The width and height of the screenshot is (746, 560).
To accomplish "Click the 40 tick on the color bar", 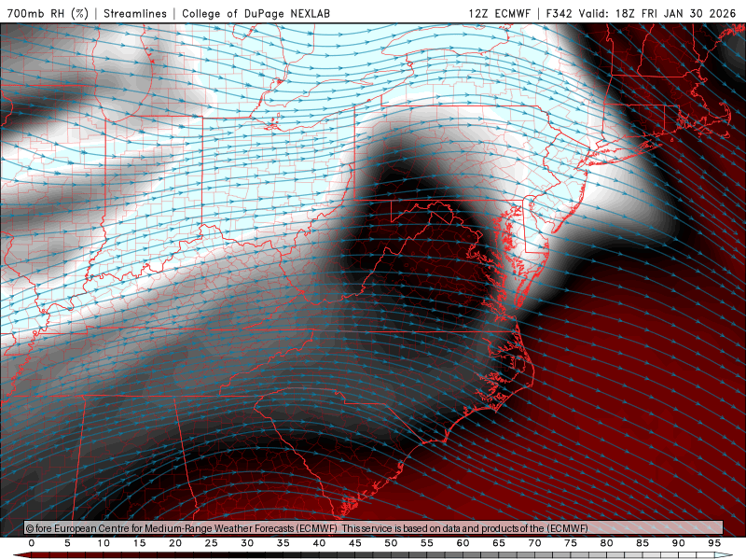I will pos(319,543).
